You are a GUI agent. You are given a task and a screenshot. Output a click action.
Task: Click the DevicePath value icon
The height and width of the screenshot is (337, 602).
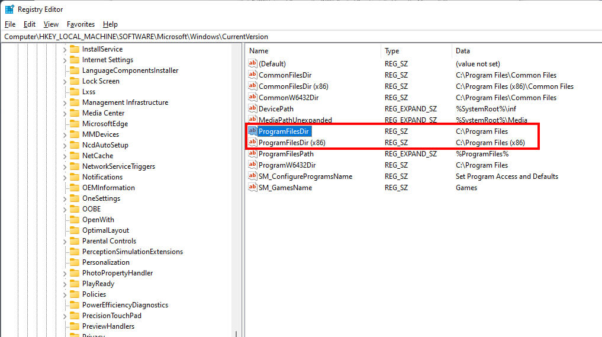[x=252, y=108]
